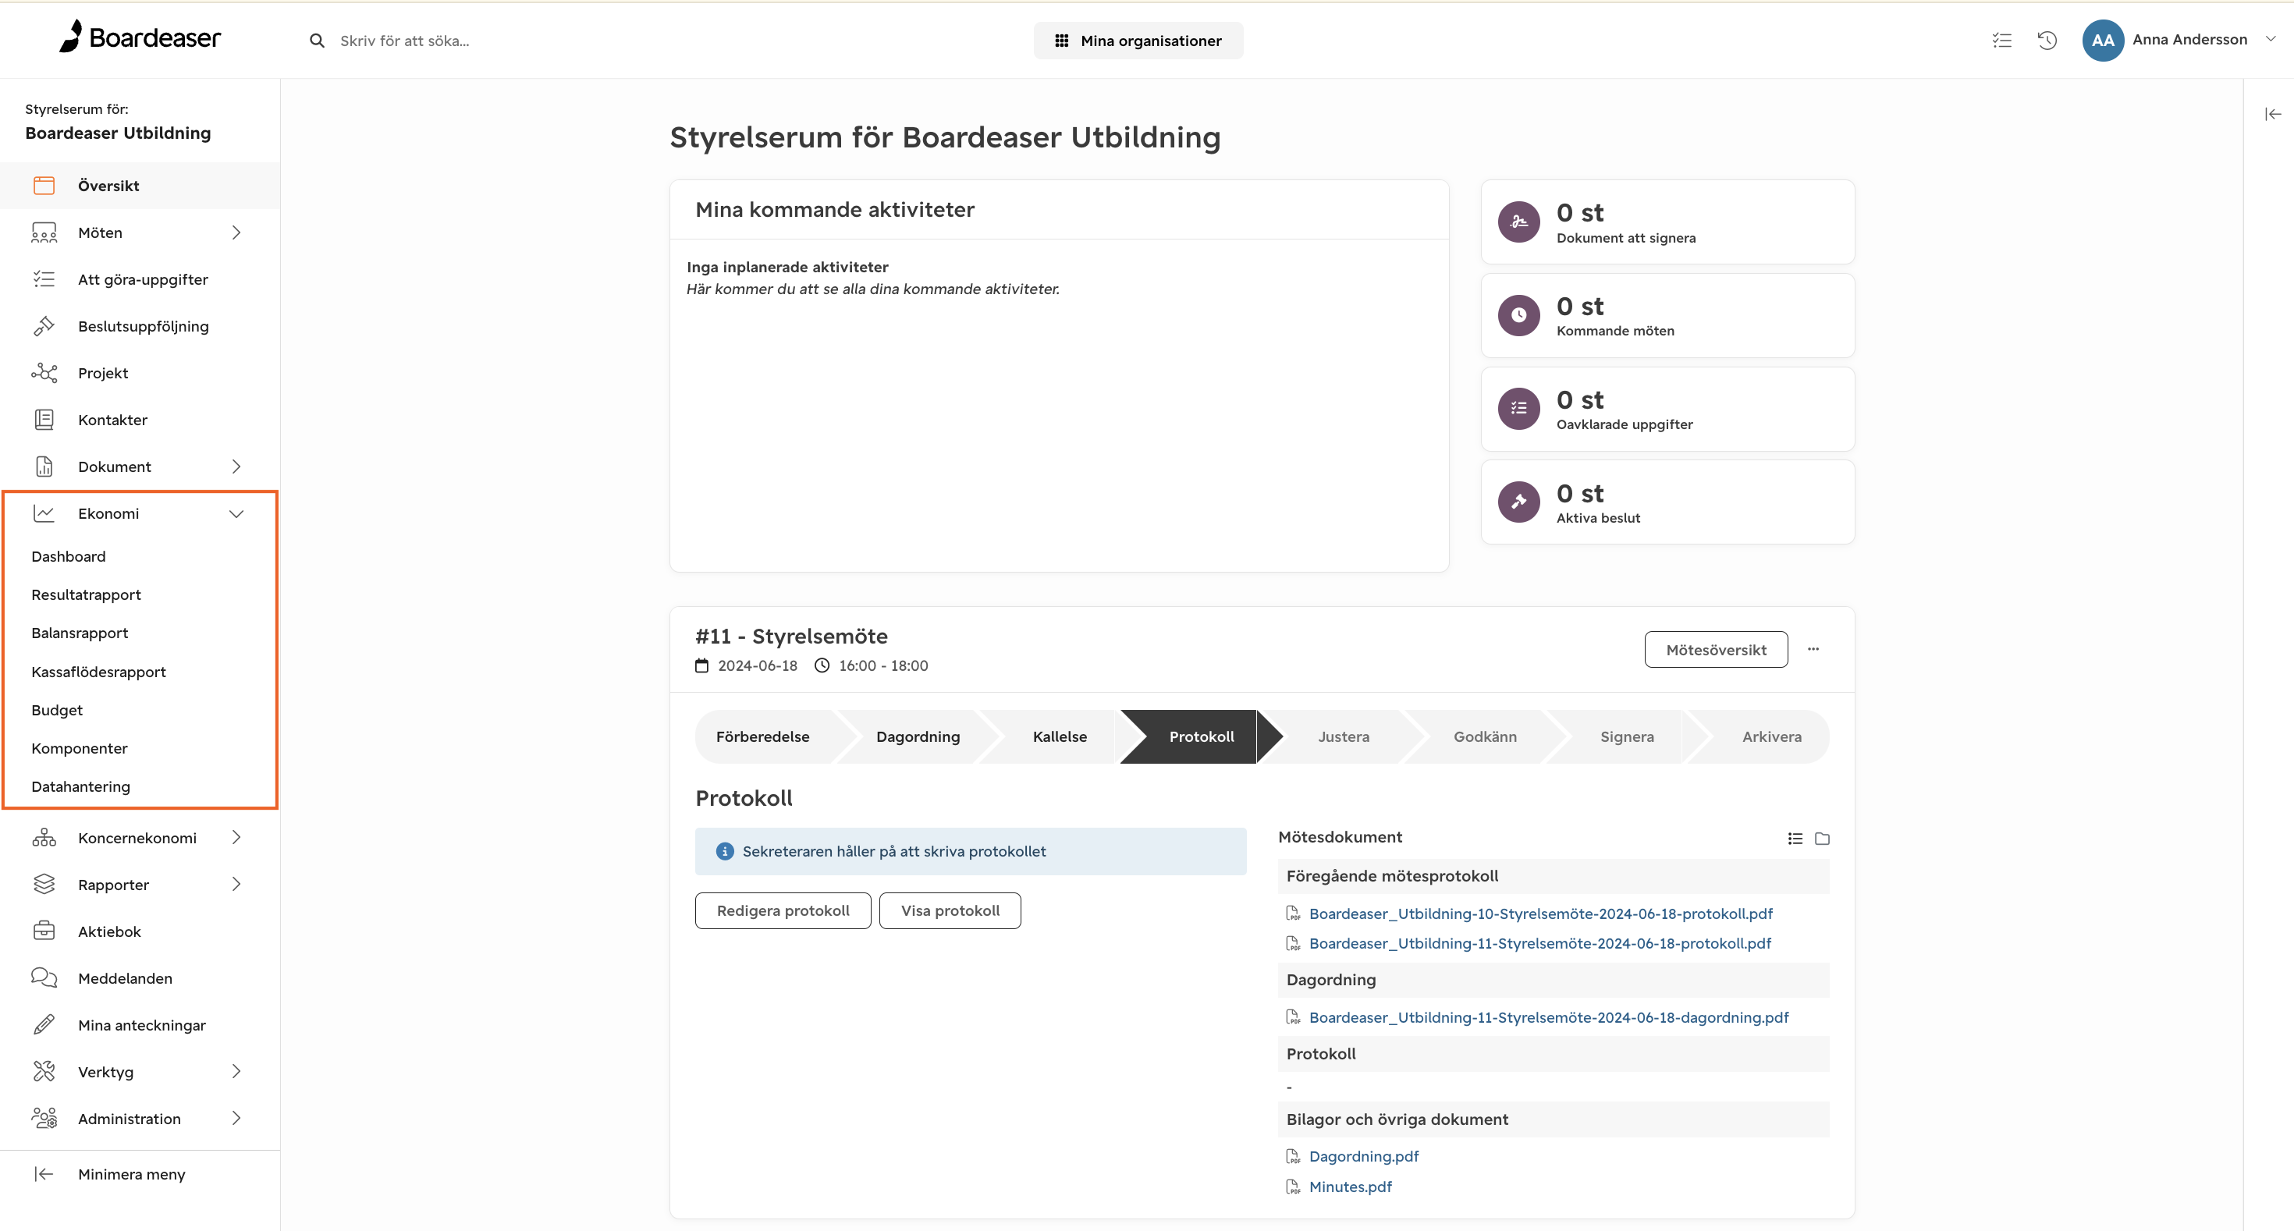This screenshot has width=2294, height=1231.
Task: Open Dagordning.pdf attachment
Action: pos(1363,1156)
